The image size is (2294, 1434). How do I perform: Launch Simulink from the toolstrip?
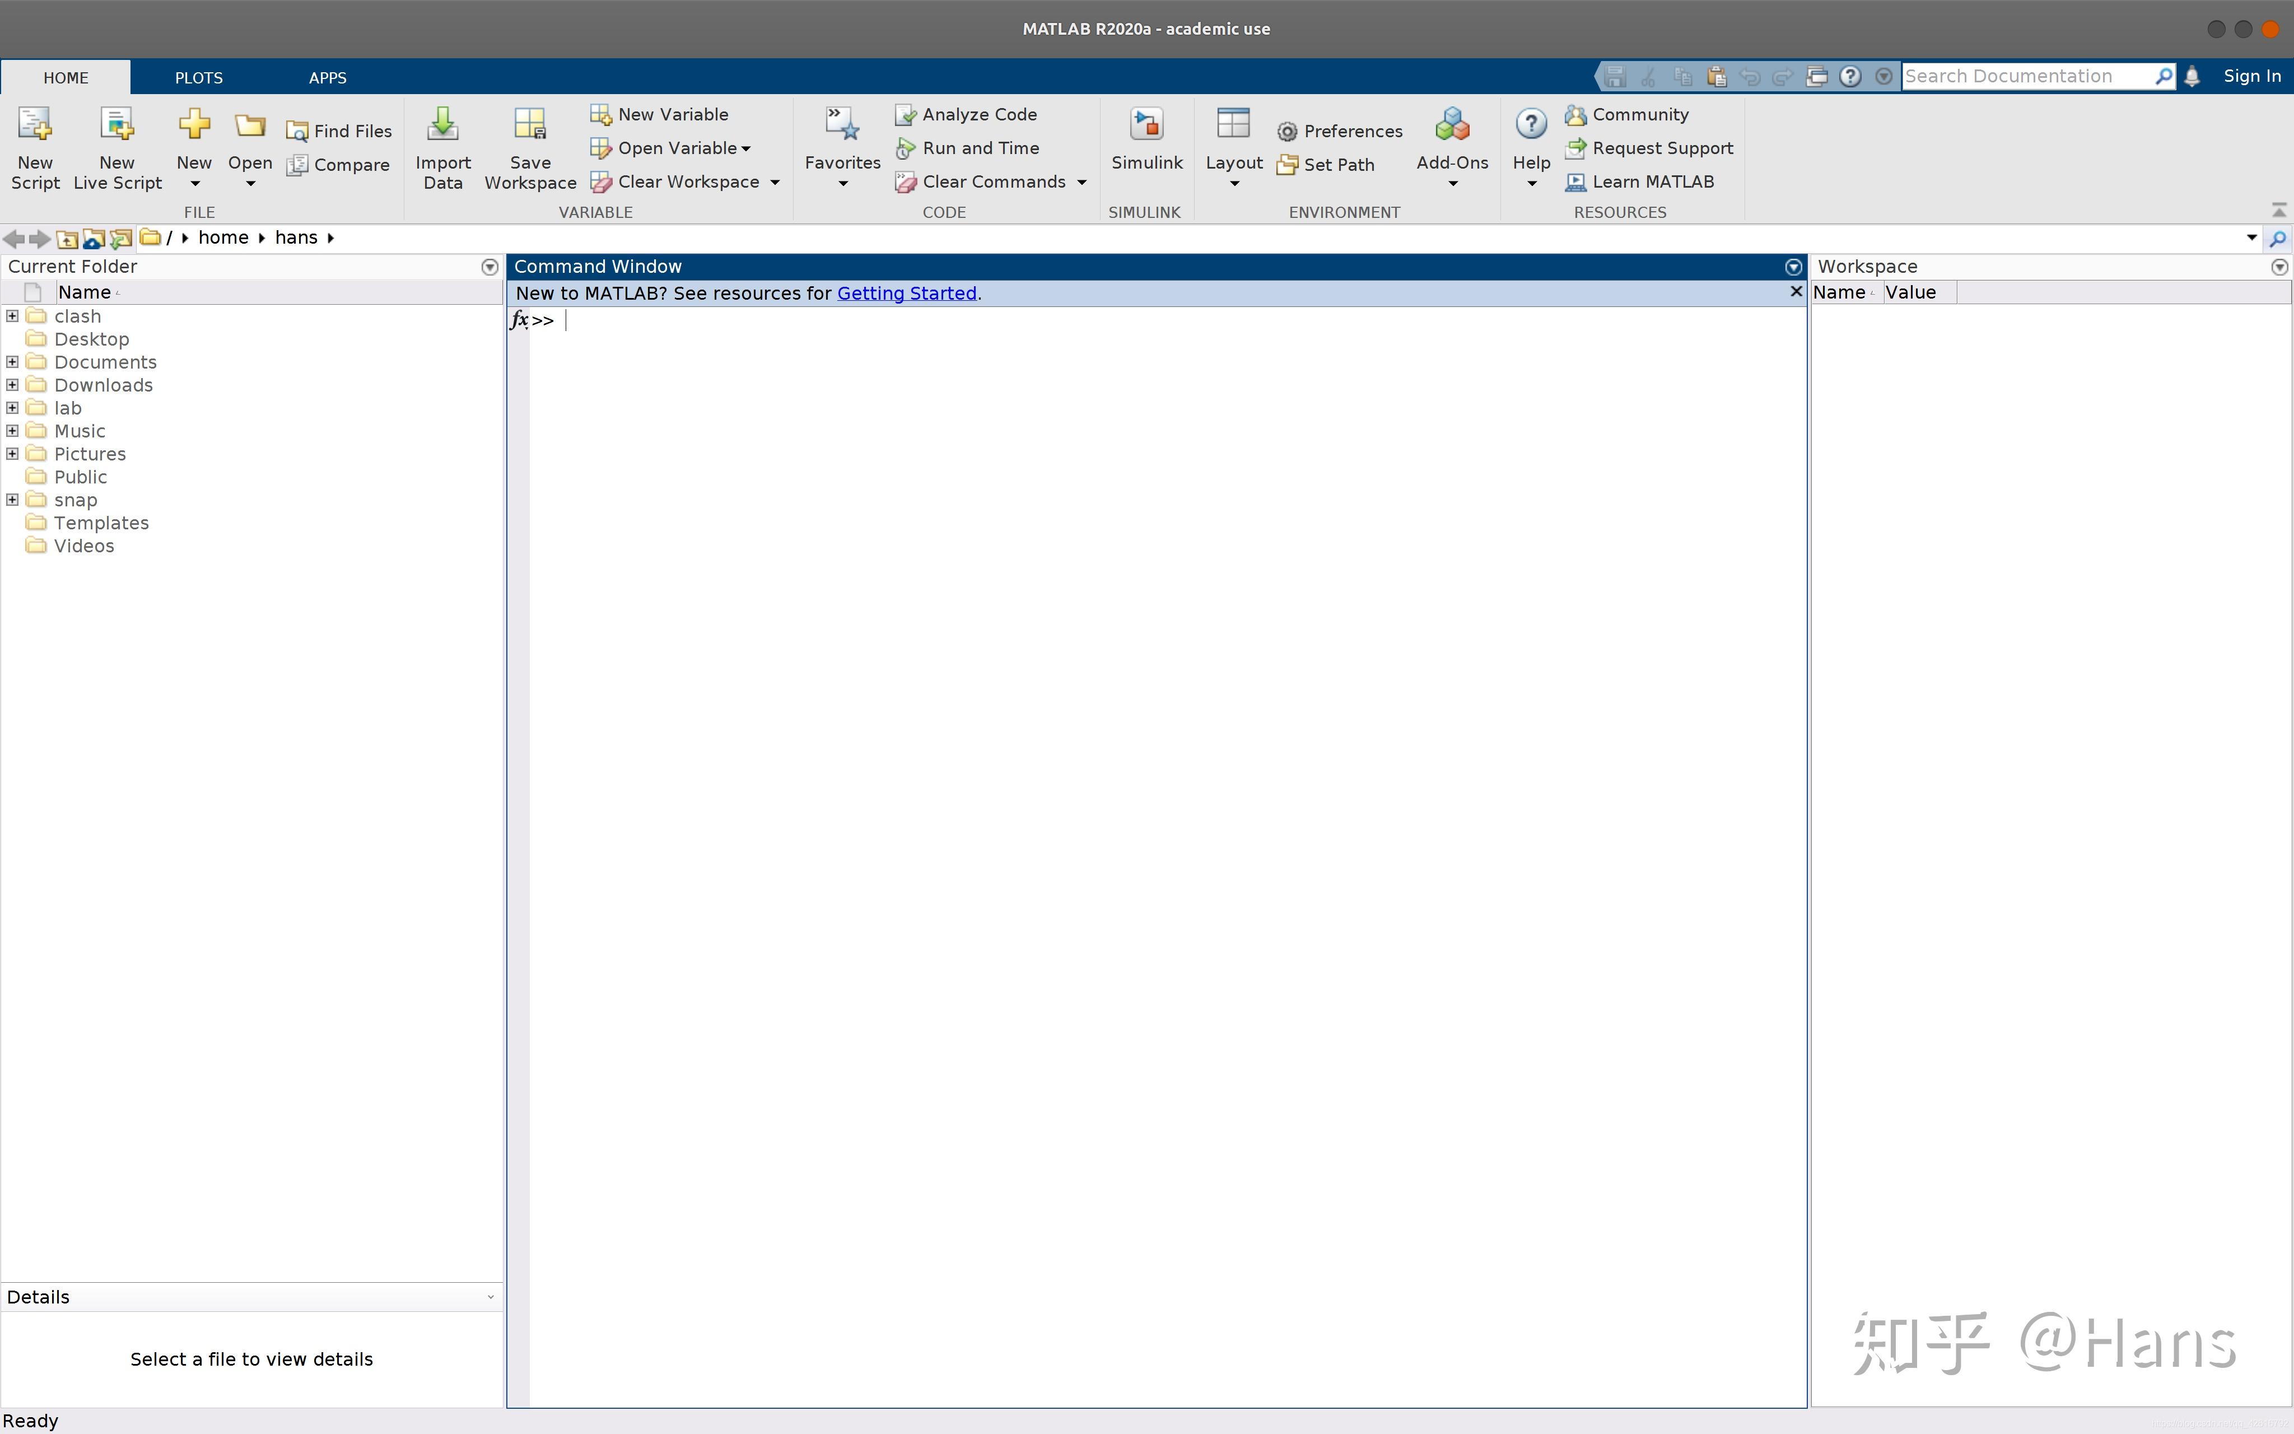[1147, 139]
